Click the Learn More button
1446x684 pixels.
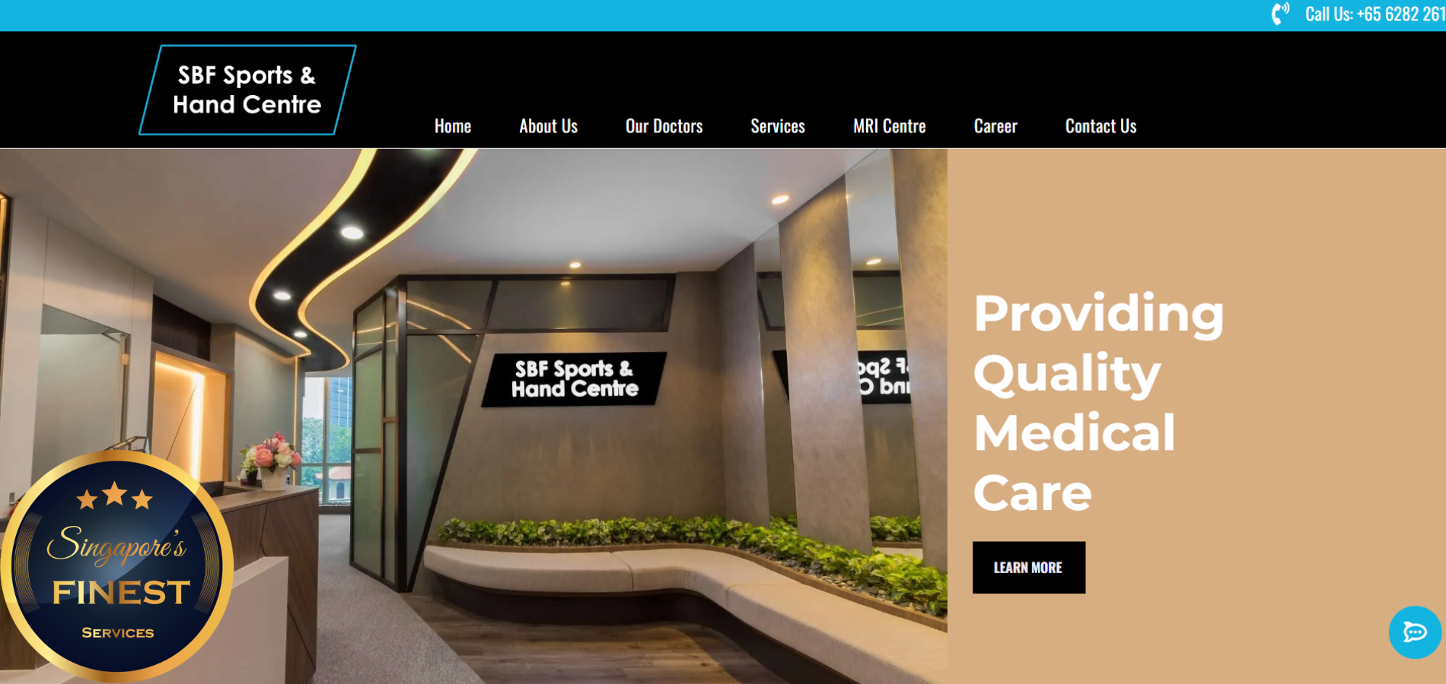1029,568
